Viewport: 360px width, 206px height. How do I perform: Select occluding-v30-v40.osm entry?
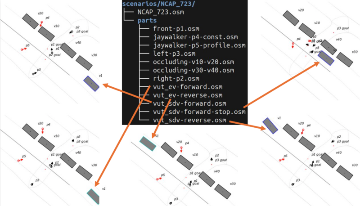tap(193, 70)
